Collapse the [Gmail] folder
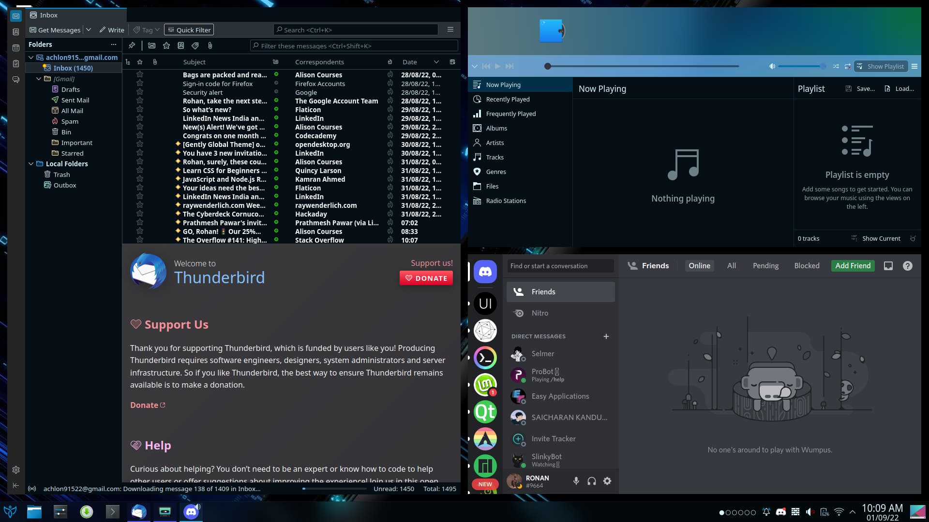The height and width of the screenshot is (522, 929). coord(39,79)
